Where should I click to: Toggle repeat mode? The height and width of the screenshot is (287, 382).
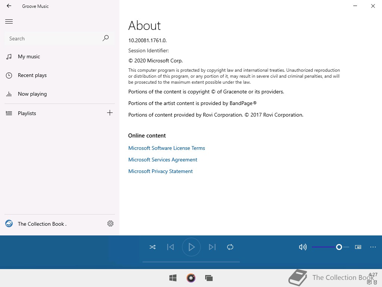pyautogui.click(x=230, y=247)
